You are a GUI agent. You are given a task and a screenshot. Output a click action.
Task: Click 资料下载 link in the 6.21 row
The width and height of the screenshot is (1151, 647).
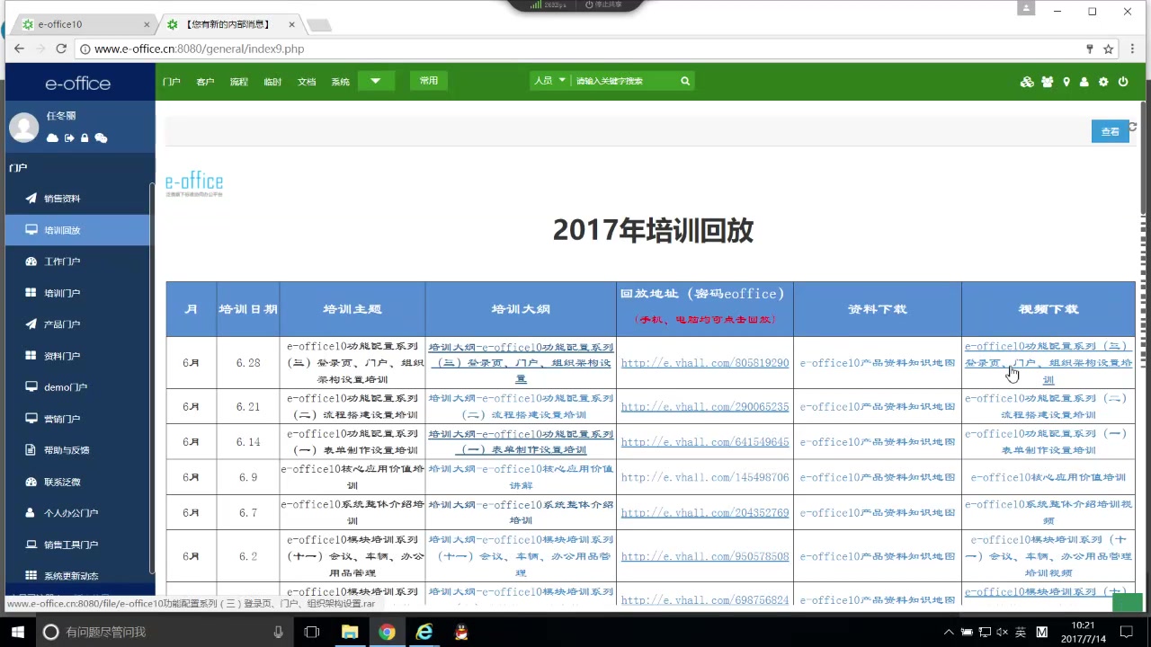coord(878,407)
